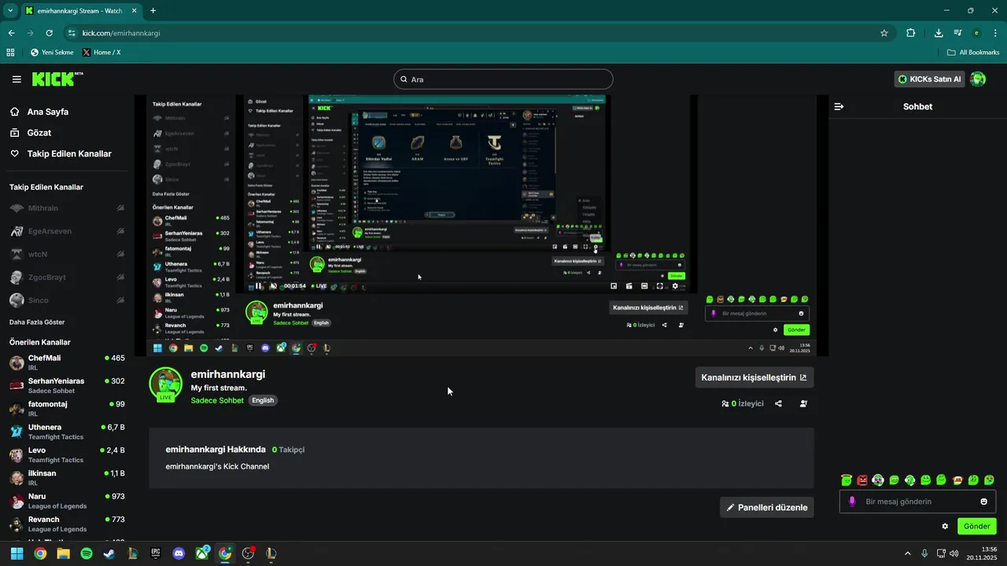Open the Kick hamburger sidebar menu
The image size is (1007, 566).
(x=17, y=79)
